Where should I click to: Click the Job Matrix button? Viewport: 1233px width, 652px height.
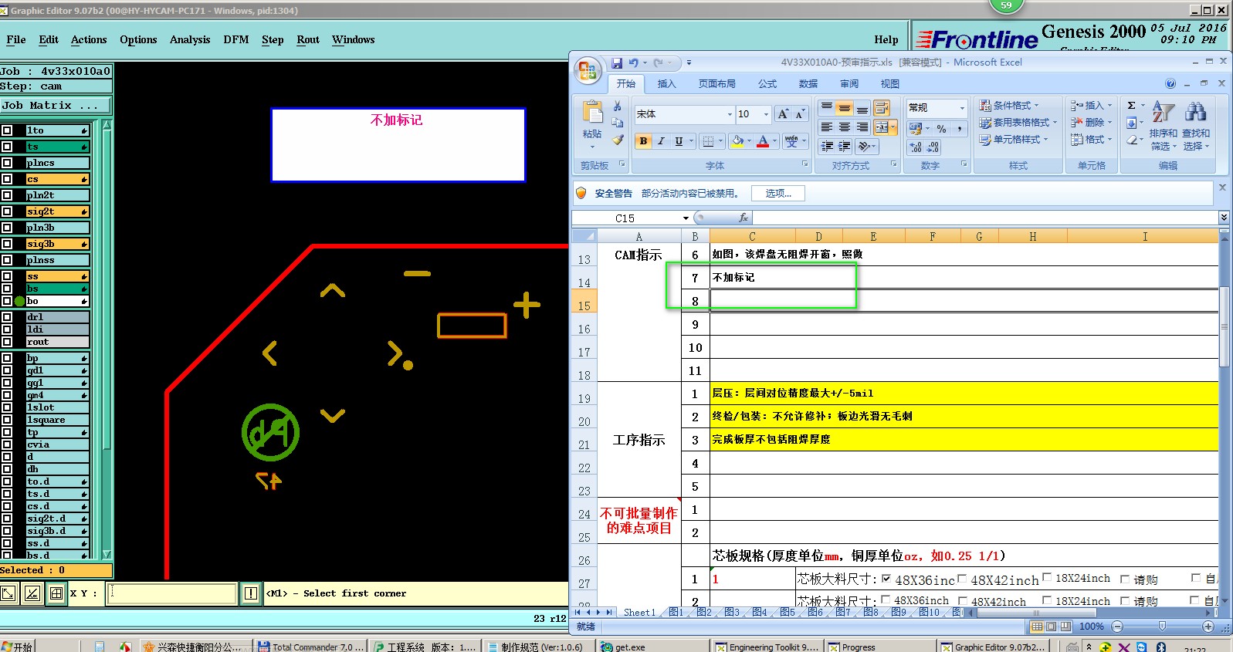click(56, 106)
